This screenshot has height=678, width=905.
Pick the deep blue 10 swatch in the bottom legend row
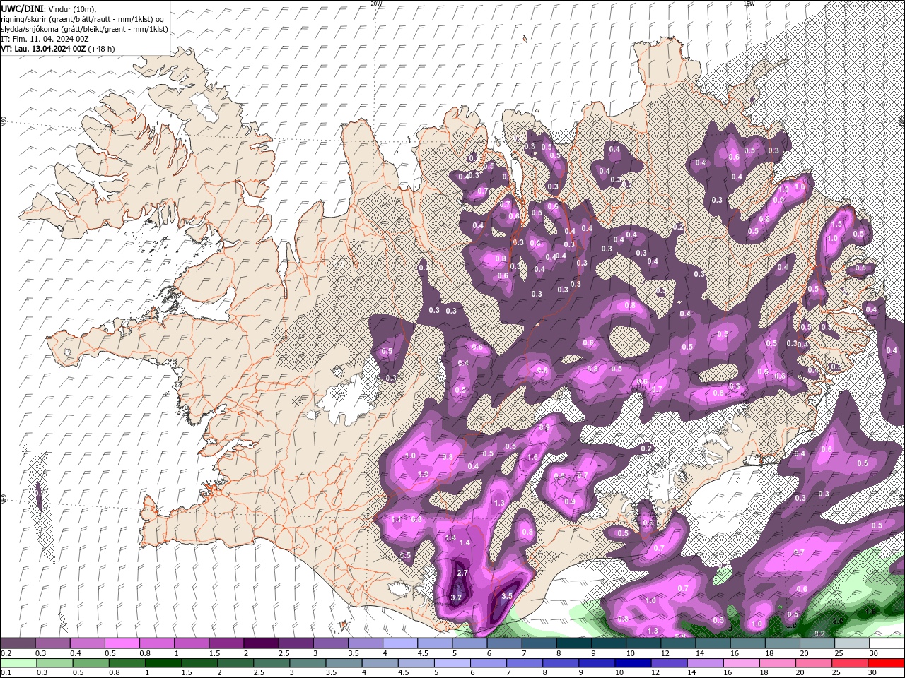pyautogui.click(x=633, y=663)
